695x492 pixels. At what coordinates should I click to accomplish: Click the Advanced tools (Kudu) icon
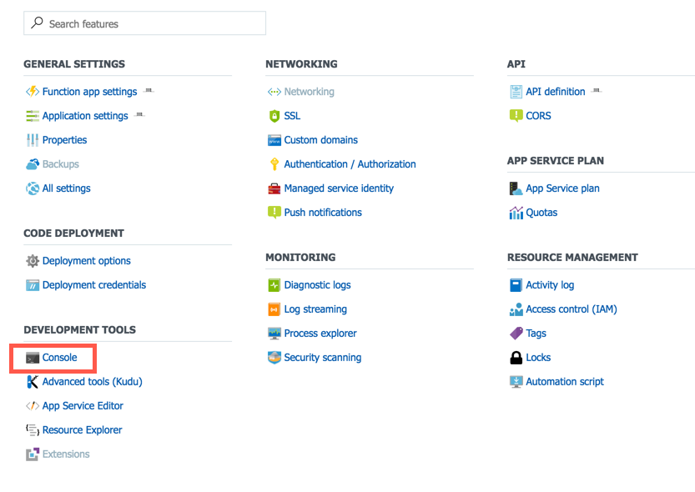[x=33, y=382]
